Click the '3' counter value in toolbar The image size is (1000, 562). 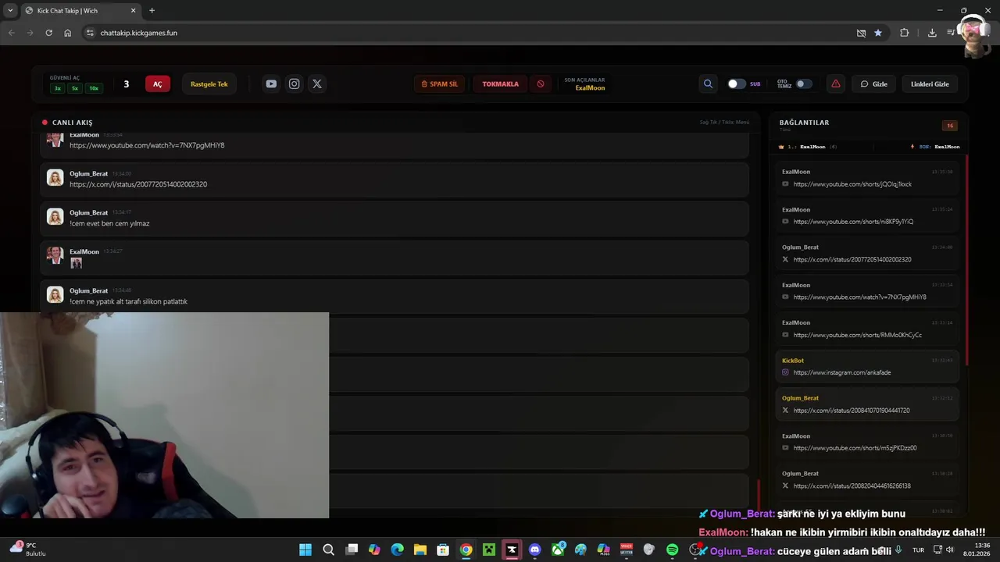pyautogui.click(x=127, y=84)
